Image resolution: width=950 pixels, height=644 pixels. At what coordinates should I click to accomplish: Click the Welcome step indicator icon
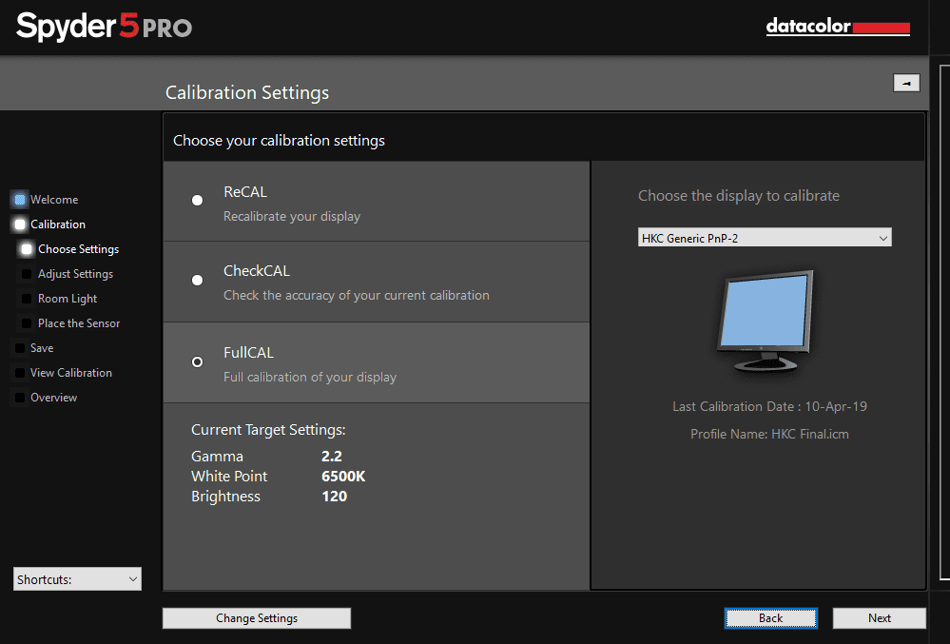coord(20,200)
